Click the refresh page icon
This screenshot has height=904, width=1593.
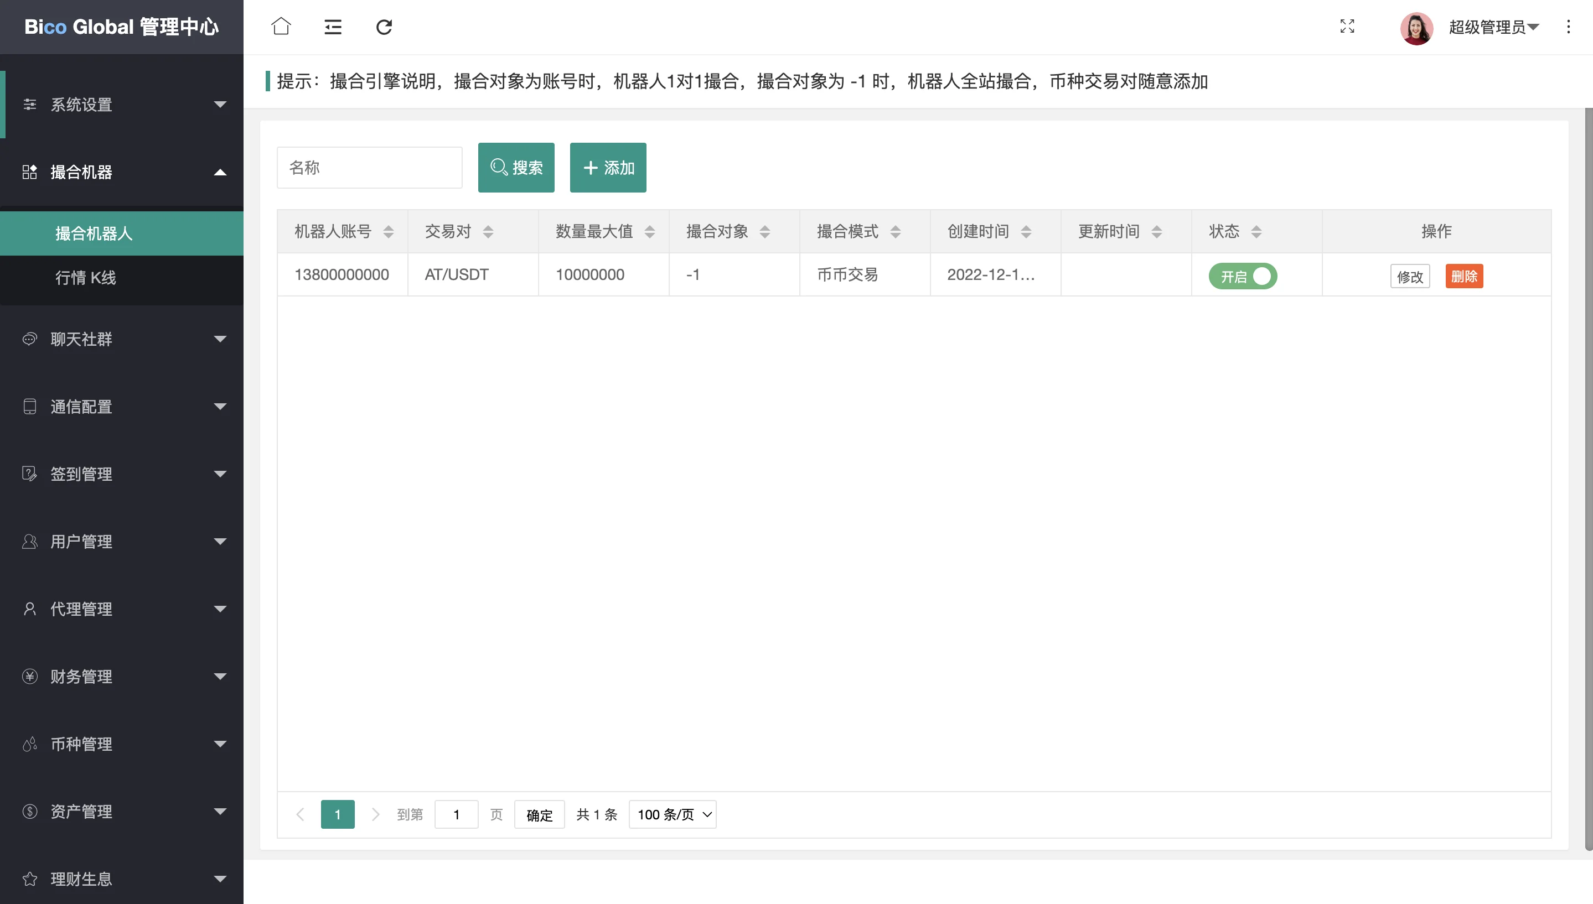(384, 27)
